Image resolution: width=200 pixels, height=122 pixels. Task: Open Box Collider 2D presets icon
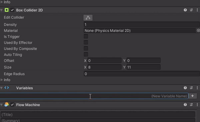[191, 10]
